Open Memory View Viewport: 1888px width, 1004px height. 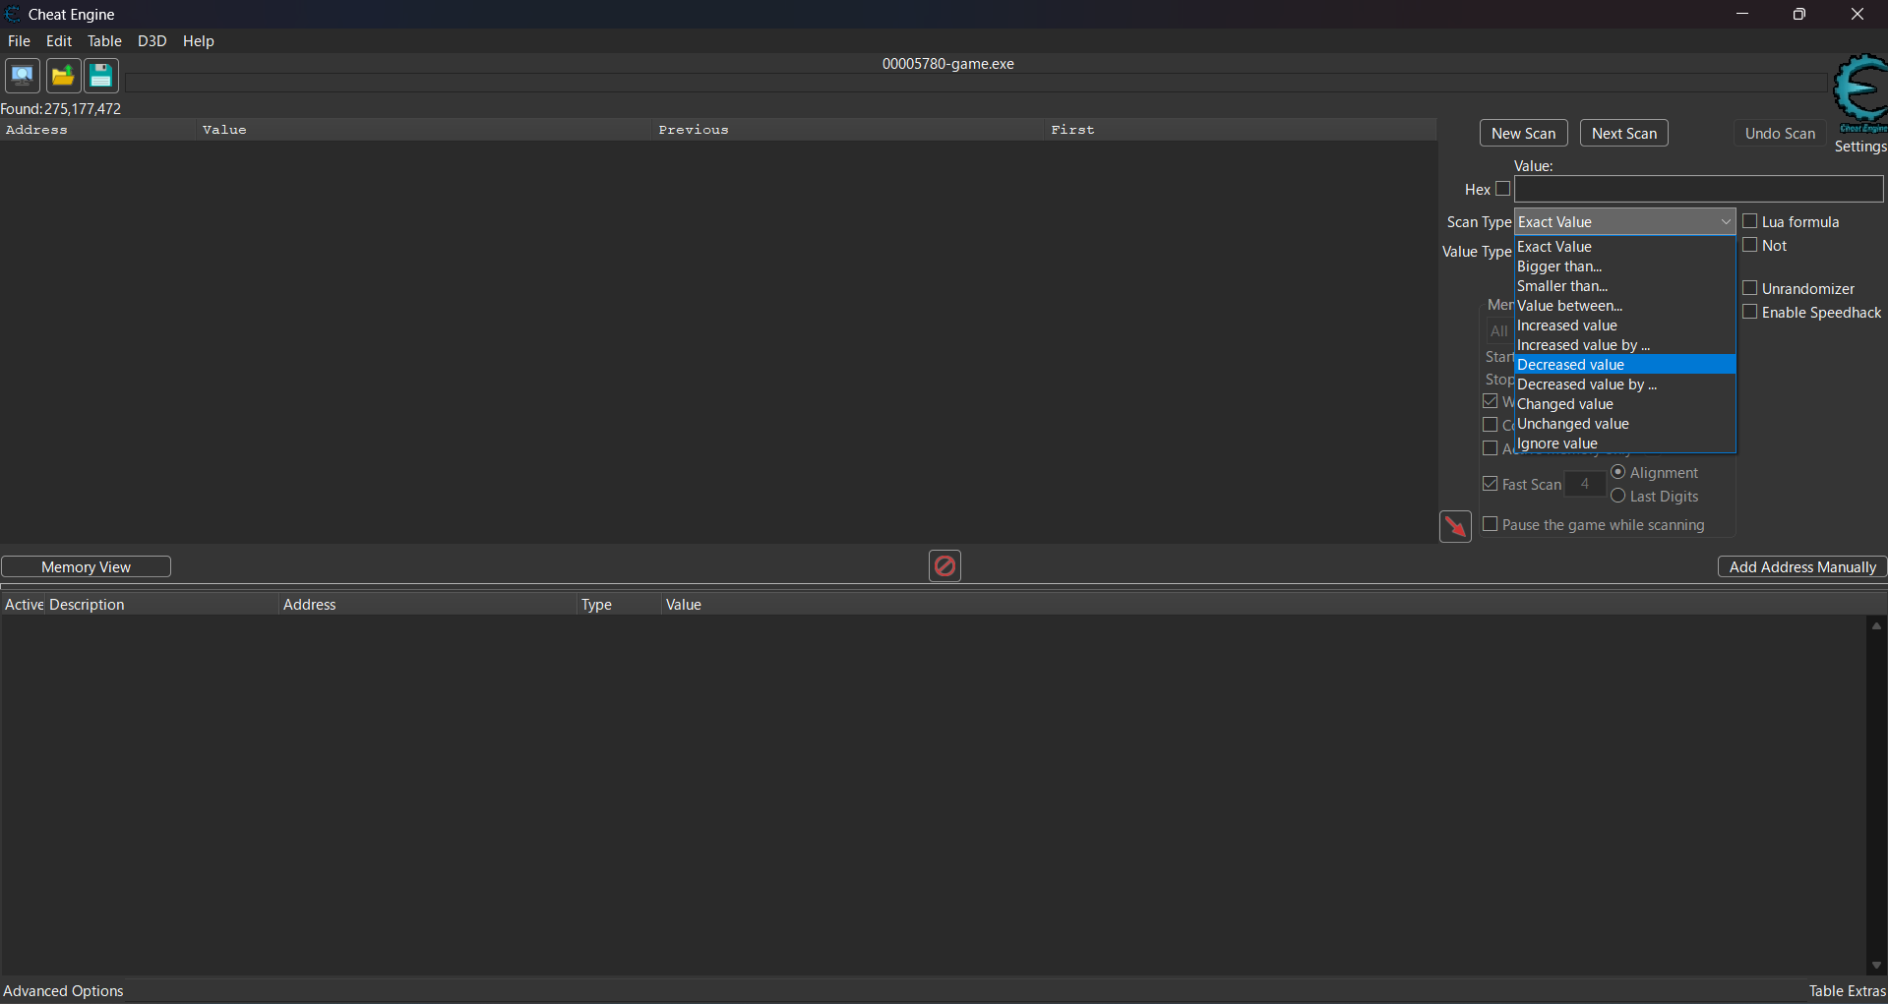click(86, 567)
